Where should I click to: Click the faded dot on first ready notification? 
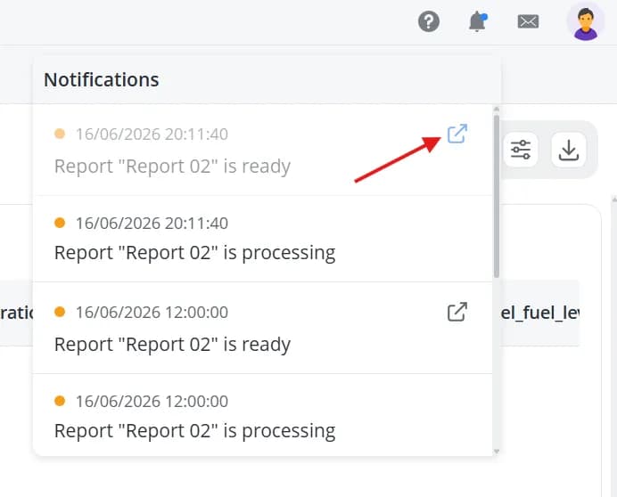pyautogui.click(x=60, y=134)
